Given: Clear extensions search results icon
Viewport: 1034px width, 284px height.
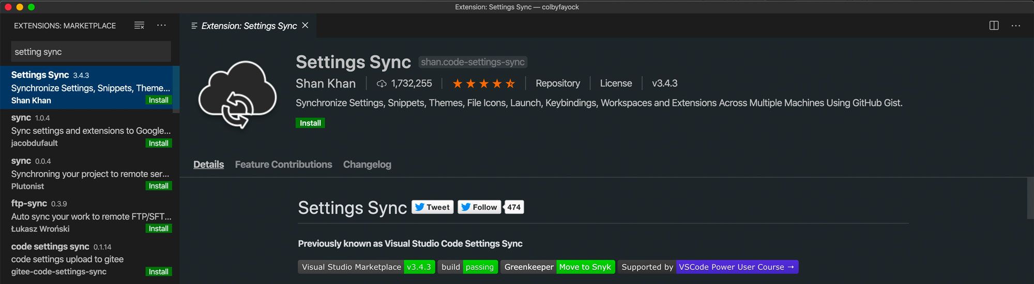Looking at the screenshot, I should pos(139,25).
